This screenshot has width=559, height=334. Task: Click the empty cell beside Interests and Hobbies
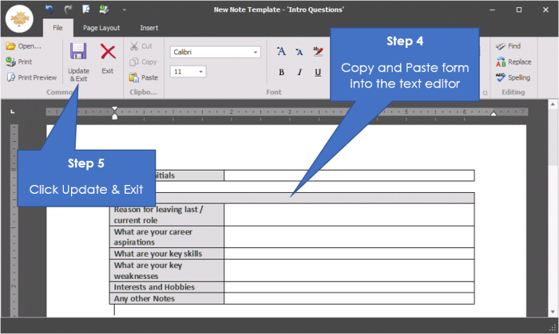click(x=349, y=287)
